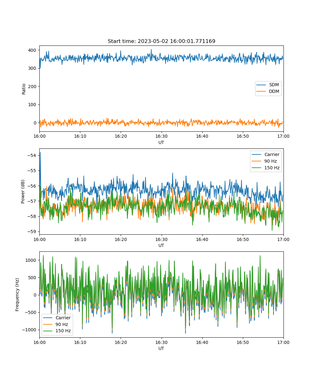315x379 pixels.
Task: Click the 16:40 tick under the Power plot
Action: pos(202,239)
